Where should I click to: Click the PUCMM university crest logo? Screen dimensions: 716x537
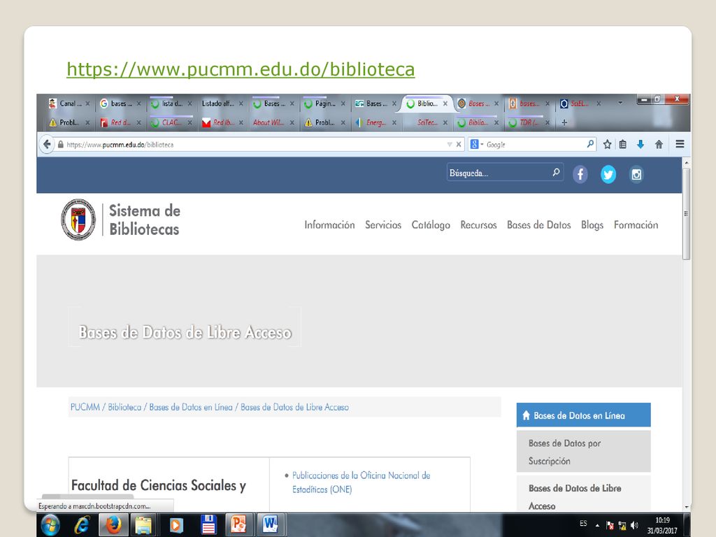[78, 220]
